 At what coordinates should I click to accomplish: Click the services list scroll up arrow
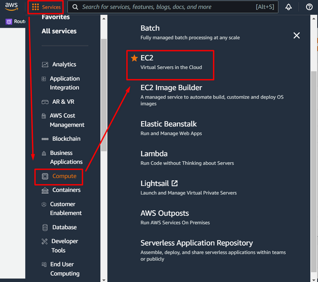coord(314,19)
